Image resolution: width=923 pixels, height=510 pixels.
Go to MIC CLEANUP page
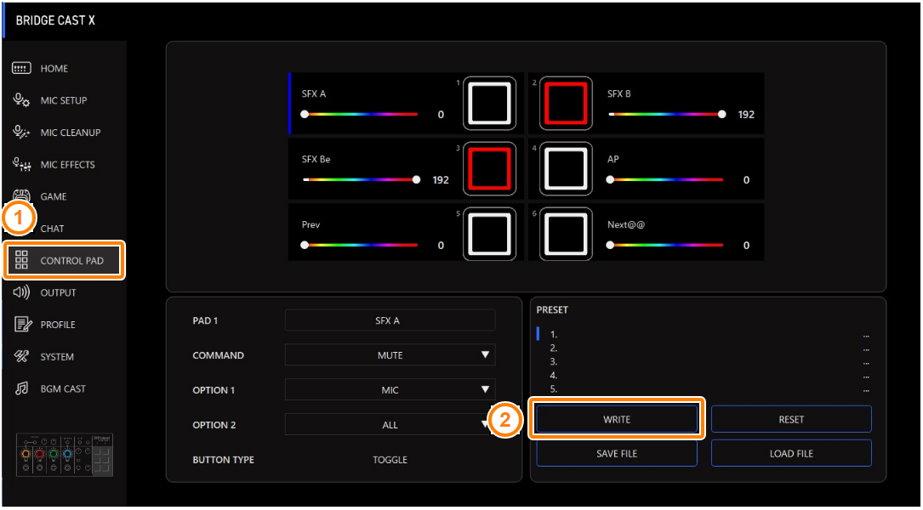tap(70, 133)
